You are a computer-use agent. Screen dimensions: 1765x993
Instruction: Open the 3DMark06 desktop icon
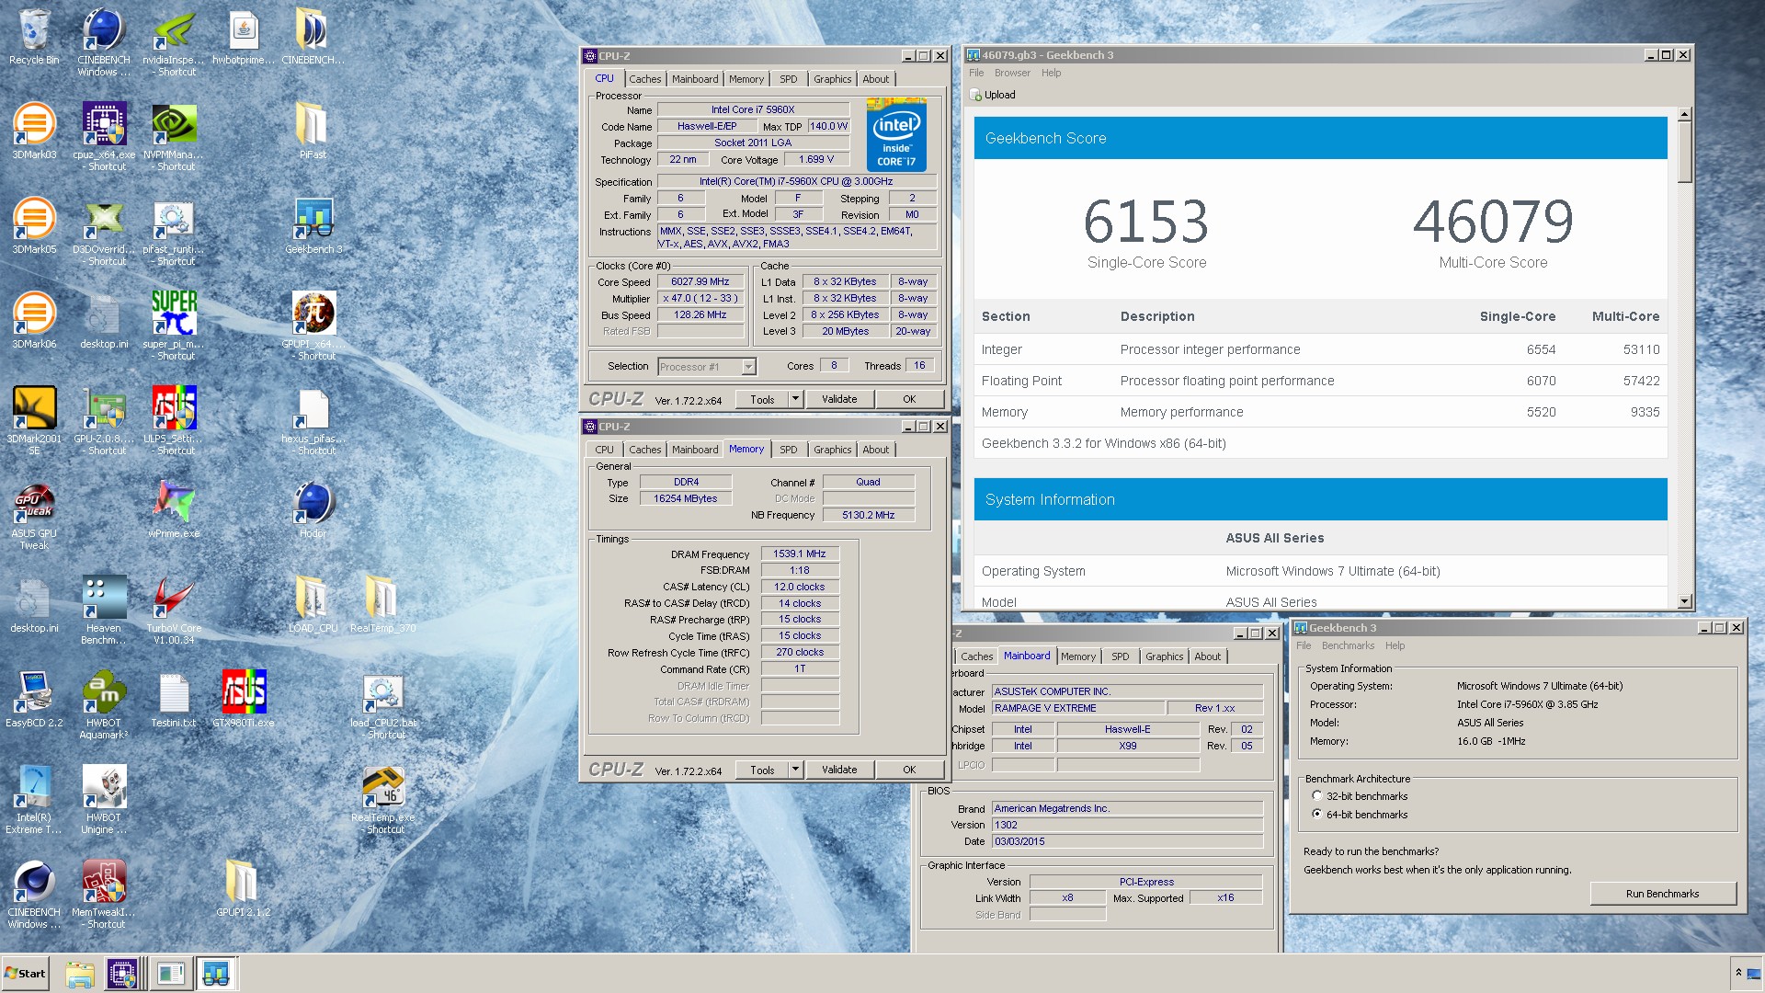pos(34,321)
